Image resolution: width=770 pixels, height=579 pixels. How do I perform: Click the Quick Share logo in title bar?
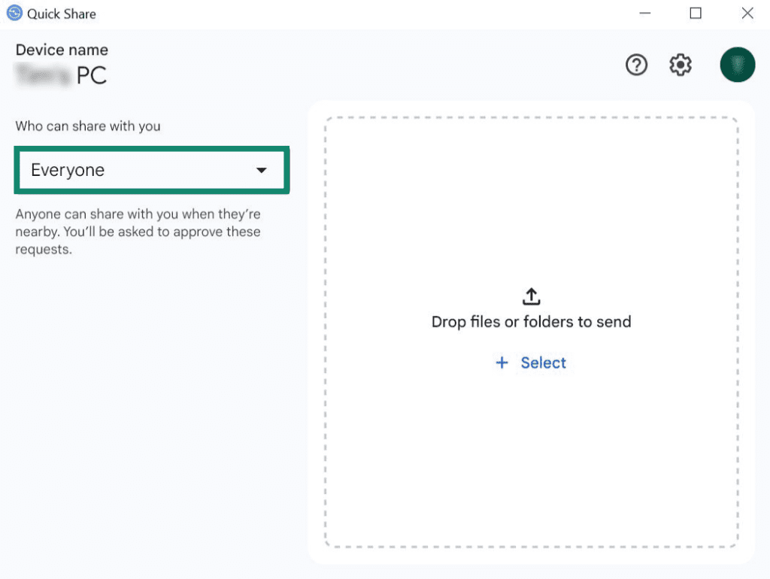click(14, 13)
